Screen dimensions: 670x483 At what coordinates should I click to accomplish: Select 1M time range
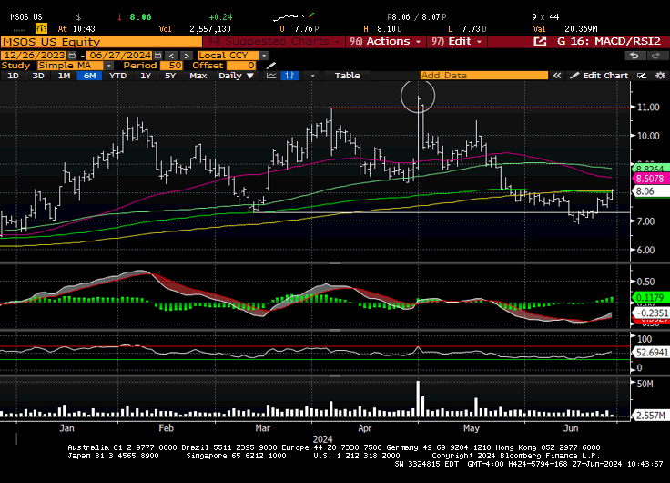click(64, 76)
